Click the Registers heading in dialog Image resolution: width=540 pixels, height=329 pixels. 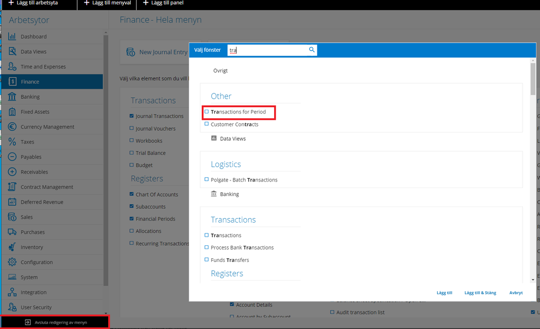tap(227, 273)
